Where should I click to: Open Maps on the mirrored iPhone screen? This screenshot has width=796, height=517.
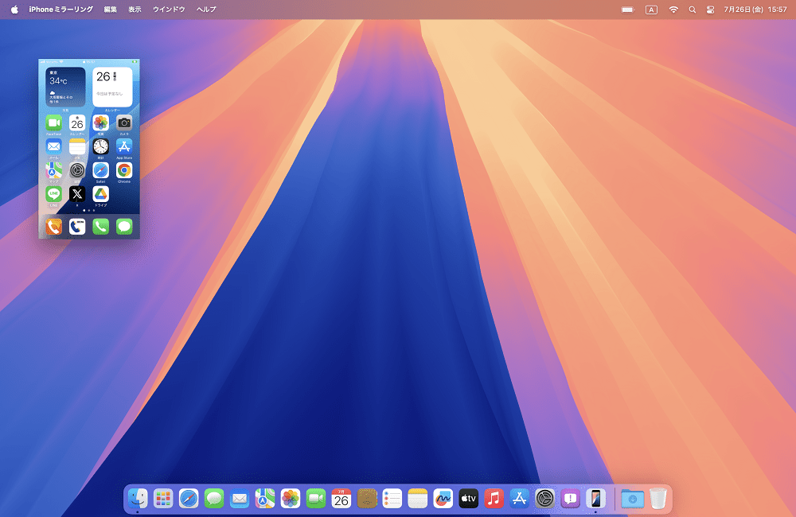54,170
